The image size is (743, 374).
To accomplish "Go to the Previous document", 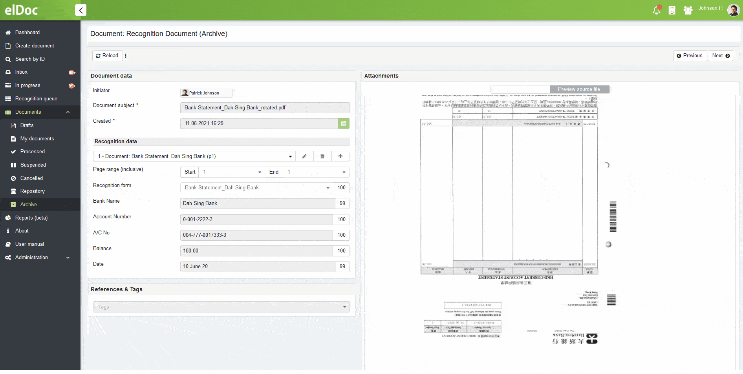I will point(690,56).
